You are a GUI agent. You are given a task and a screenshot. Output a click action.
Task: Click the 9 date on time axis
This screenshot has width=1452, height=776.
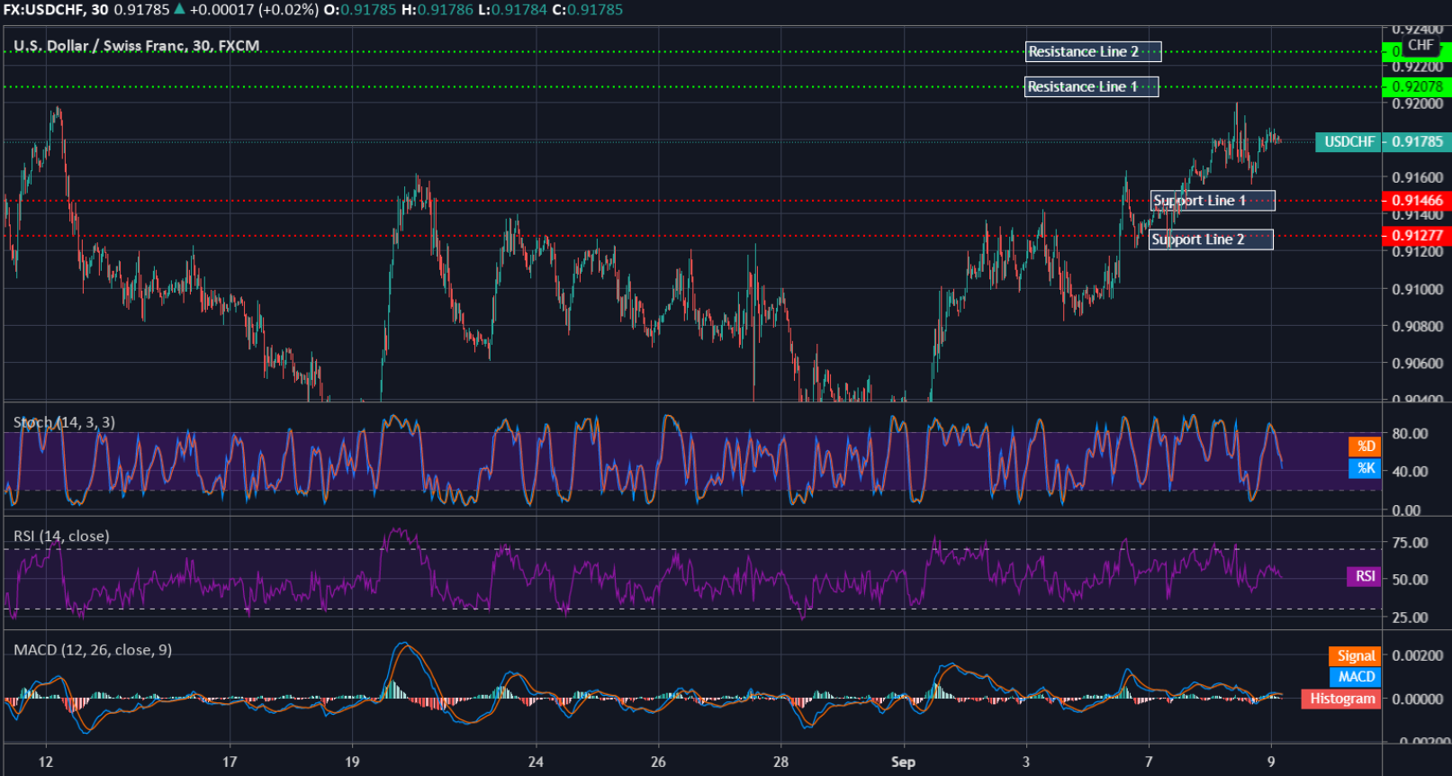(1271, 762)
